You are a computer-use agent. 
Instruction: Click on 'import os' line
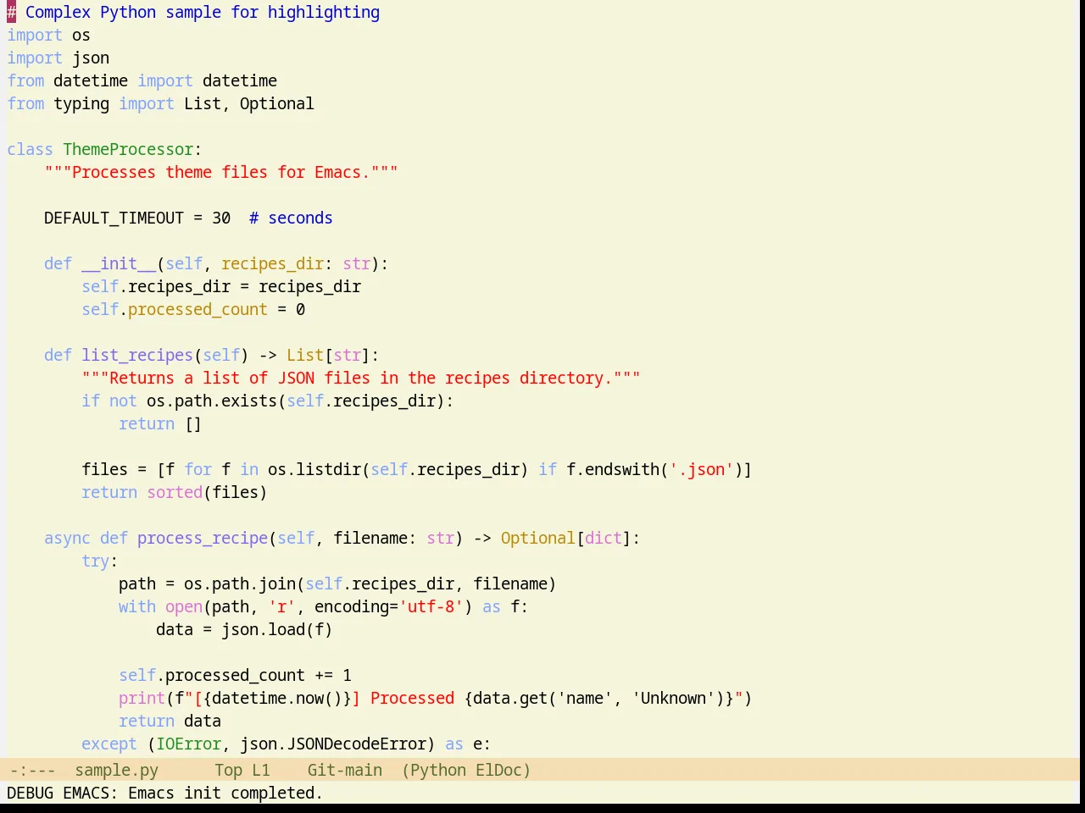48,35
